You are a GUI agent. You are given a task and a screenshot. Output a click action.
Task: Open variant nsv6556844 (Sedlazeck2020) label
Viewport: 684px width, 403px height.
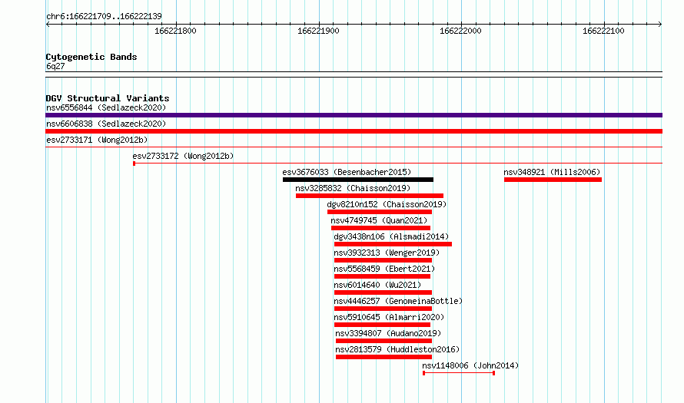pos(106,107)
